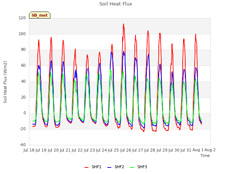Click the Jul 26 x-axis tick label
The height and width of the screenshot is (174, 232).
(126, 150)
